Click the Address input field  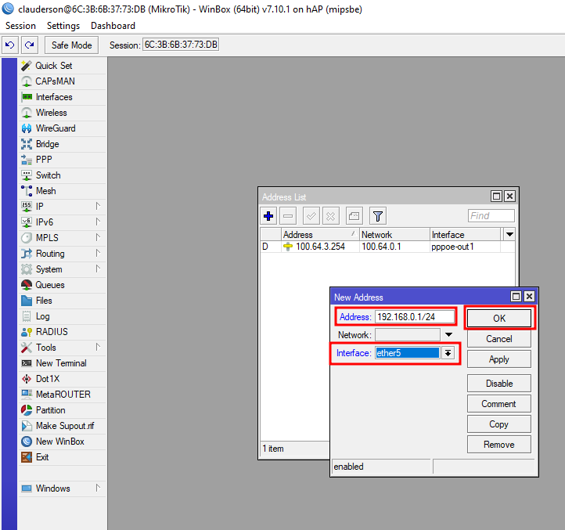click(415, 317)
